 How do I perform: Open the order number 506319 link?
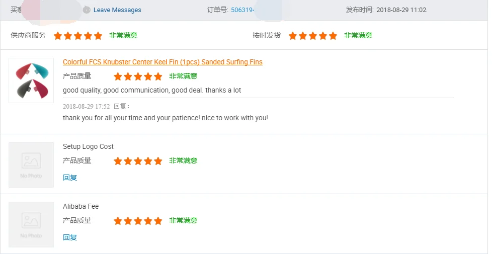pyautogui.click(x=242, y=10)
